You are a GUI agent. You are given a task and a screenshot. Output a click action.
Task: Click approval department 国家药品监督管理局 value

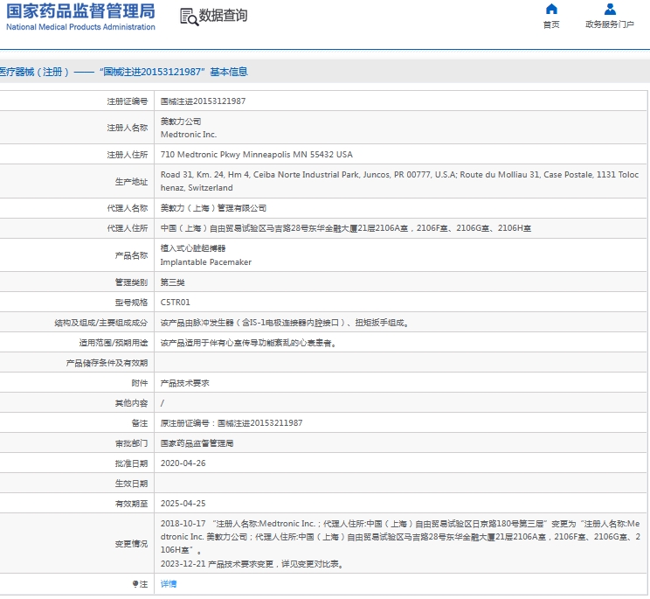[197, 443]
